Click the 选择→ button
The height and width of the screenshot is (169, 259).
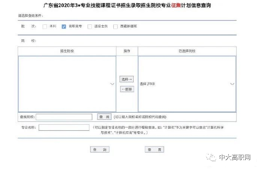point(127,79)
